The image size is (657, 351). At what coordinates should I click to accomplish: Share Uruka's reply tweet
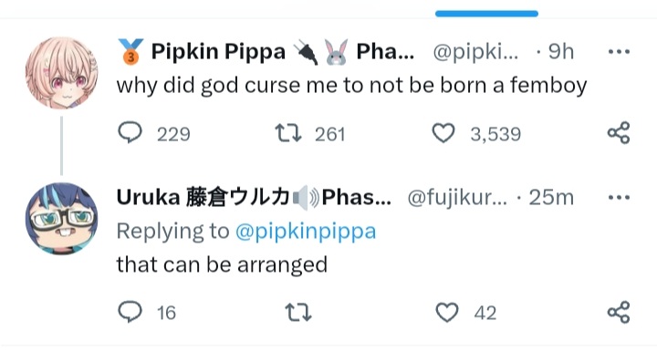pyautogui.click(x=619, y=312)
